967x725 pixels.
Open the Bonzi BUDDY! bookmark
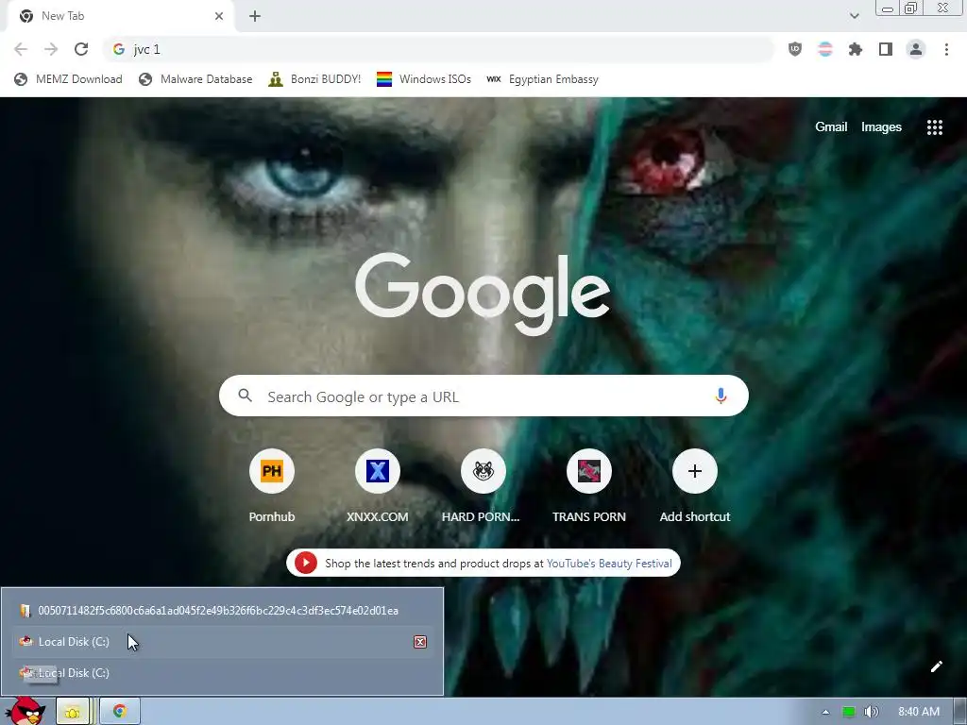[314, 79]
